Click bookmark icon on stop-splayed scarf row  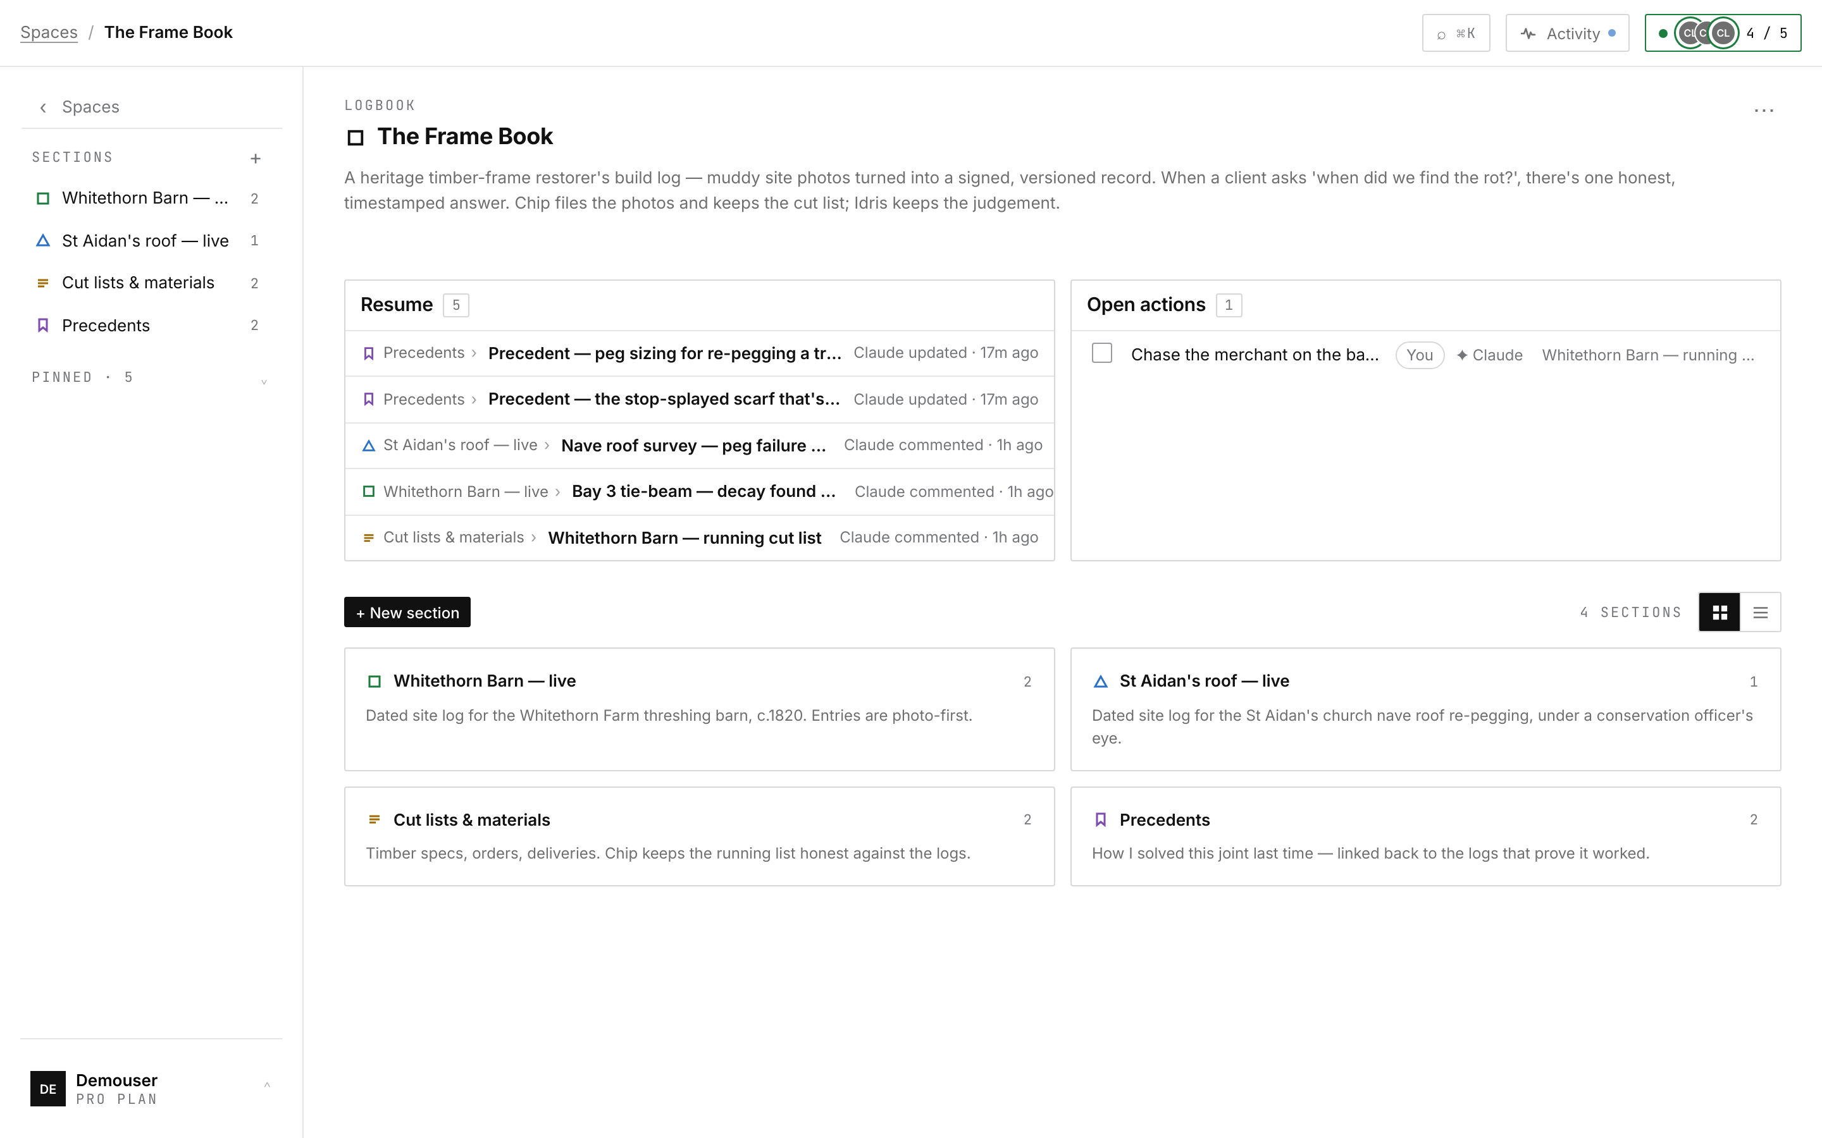[x=369, y=400]
